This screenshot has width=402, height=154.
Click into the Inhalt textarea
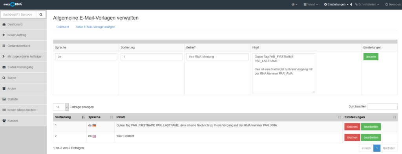tap(283, 73)
